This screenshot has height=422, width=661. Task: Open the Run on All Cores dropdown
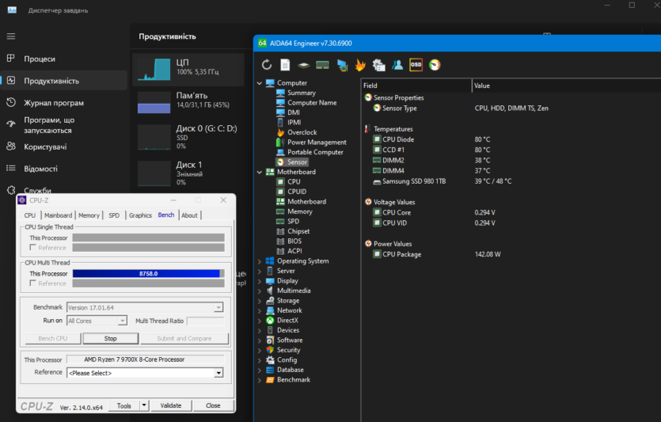122,321
